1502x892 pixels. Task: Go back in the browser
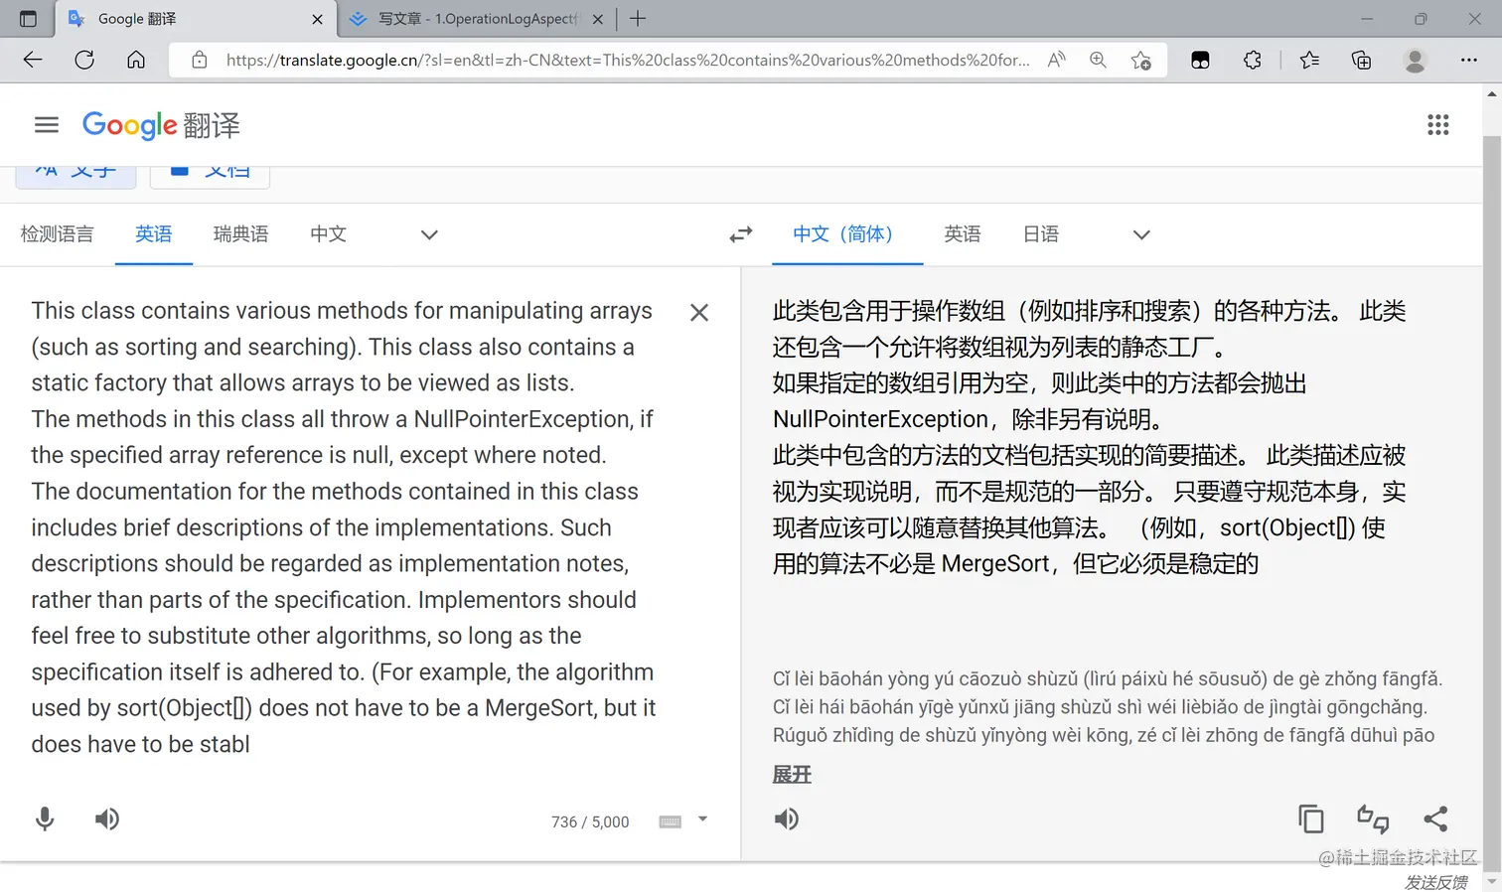click(33, 60)
